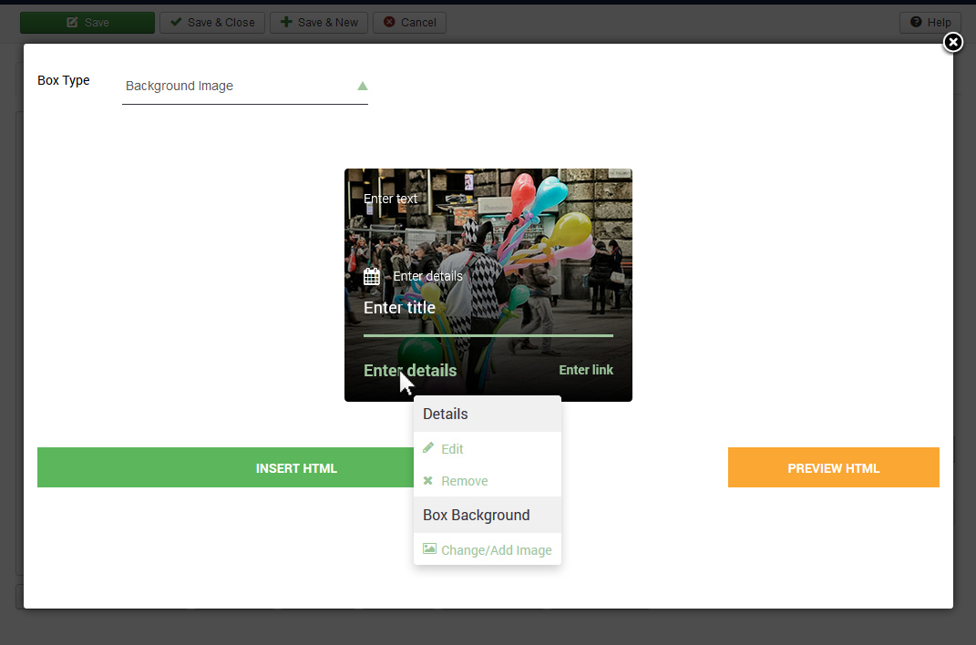This screenshot has width=976, height=645.
Task: Click the Help button label
Action: point(939,23)
